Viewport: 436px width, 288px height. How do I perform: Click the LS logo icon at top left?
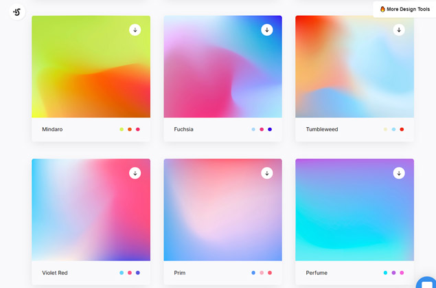[x=17, y=12]
